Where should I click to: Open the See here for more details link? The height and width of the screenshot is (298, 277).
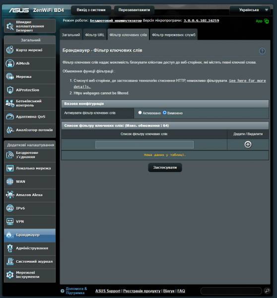pyautogui.click(x=170, y=83)
